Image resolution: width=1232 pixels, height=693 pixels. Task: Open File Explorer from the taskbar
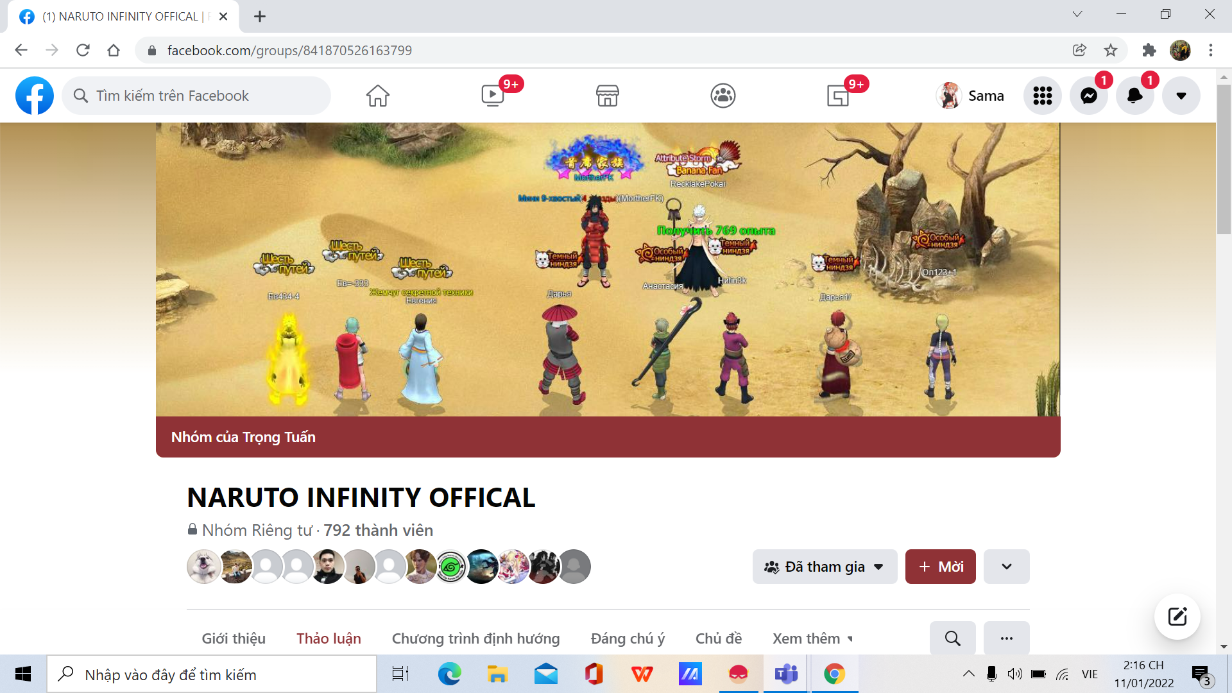497,674
